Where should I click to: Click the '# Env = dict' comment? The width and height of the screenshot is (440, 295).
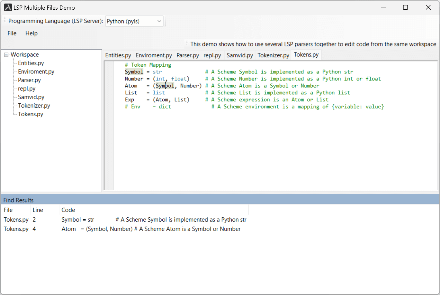148,107
